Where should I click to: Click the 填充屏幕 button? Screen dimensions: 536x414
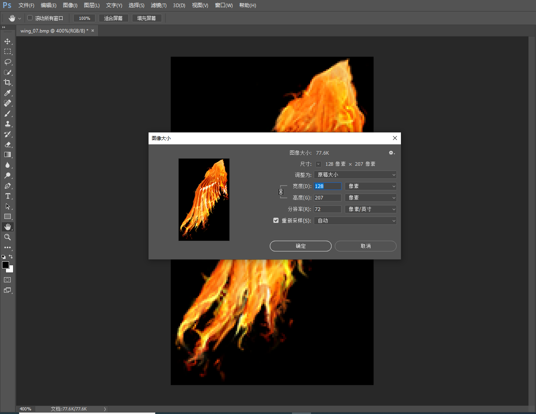(147, 18)
